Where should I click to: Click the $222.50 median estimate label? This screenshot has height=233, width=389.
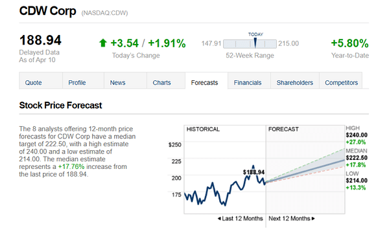357,158
